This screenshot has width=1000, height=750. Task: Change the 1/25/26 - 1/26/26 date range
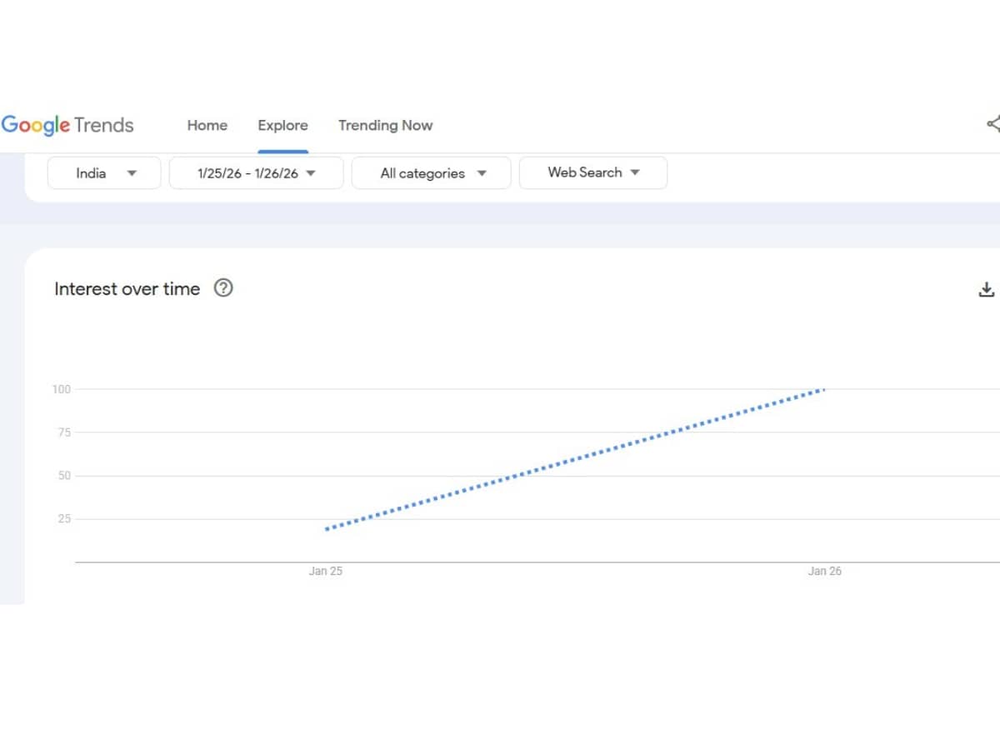tap(256, 173)
